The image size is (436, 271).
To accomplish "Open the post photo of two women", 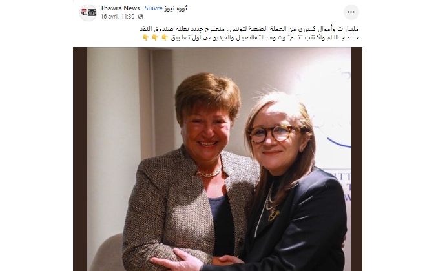I will point(218,159).
